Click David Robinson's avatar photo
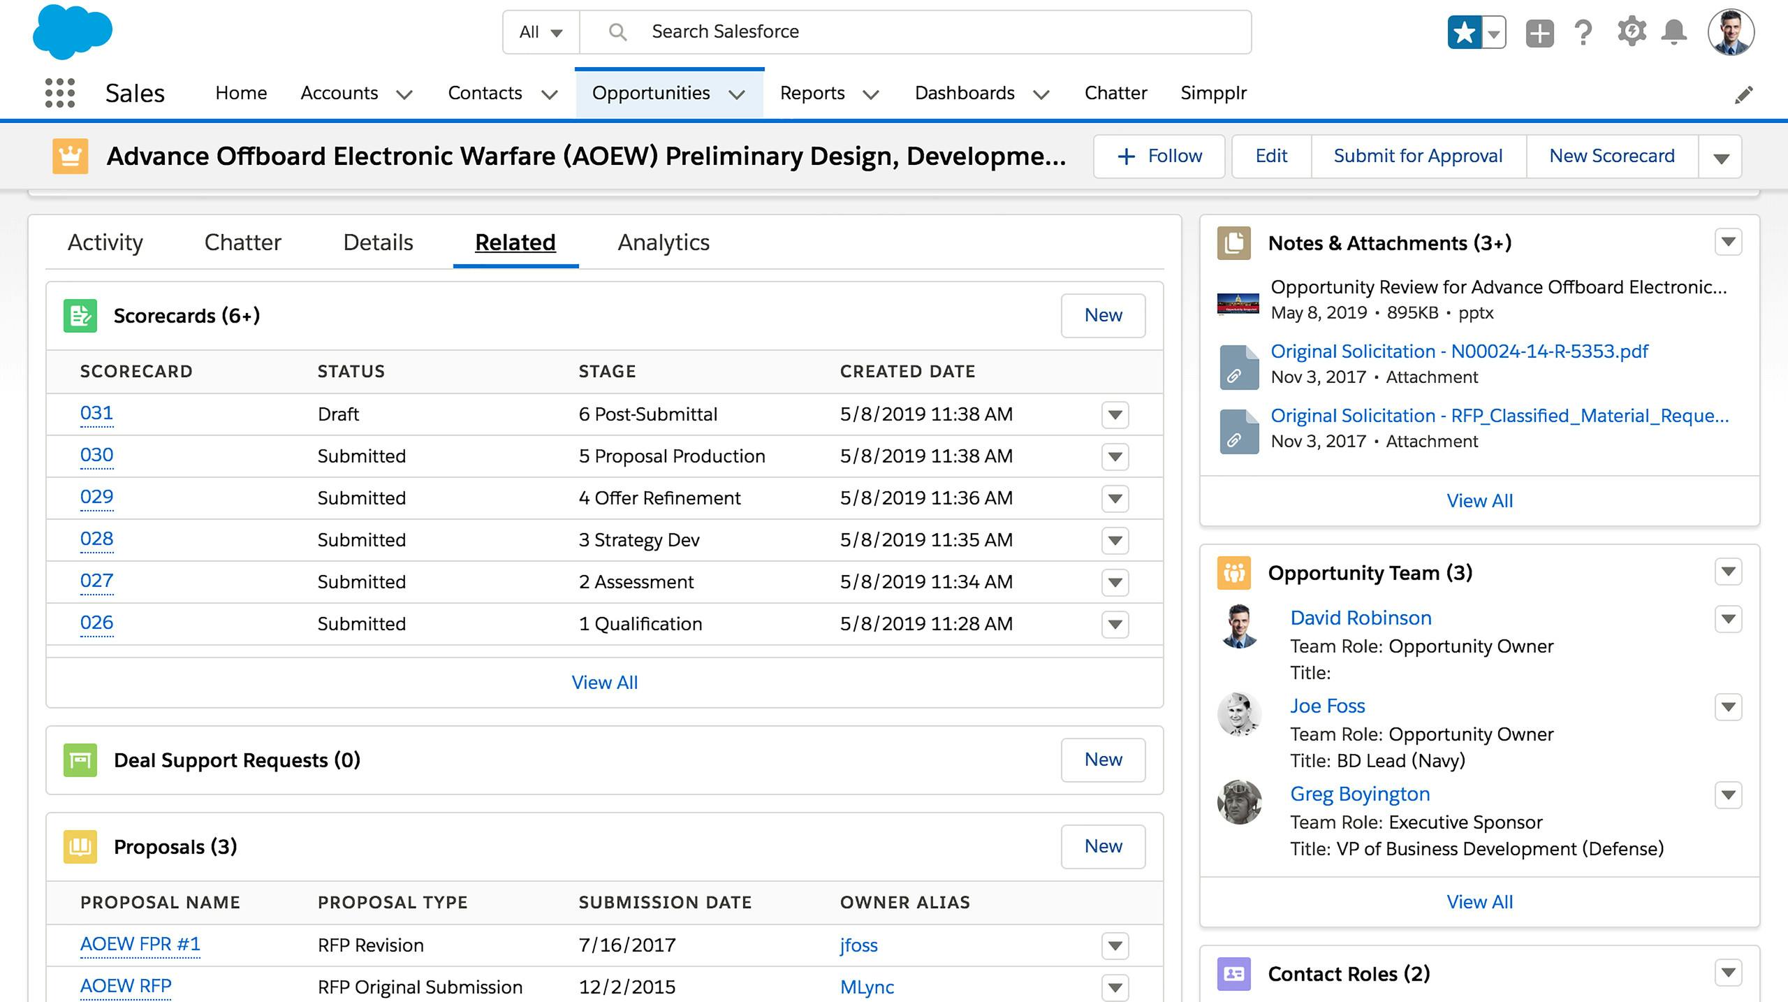The image size is (1788, 1002). click(1239, 626)
